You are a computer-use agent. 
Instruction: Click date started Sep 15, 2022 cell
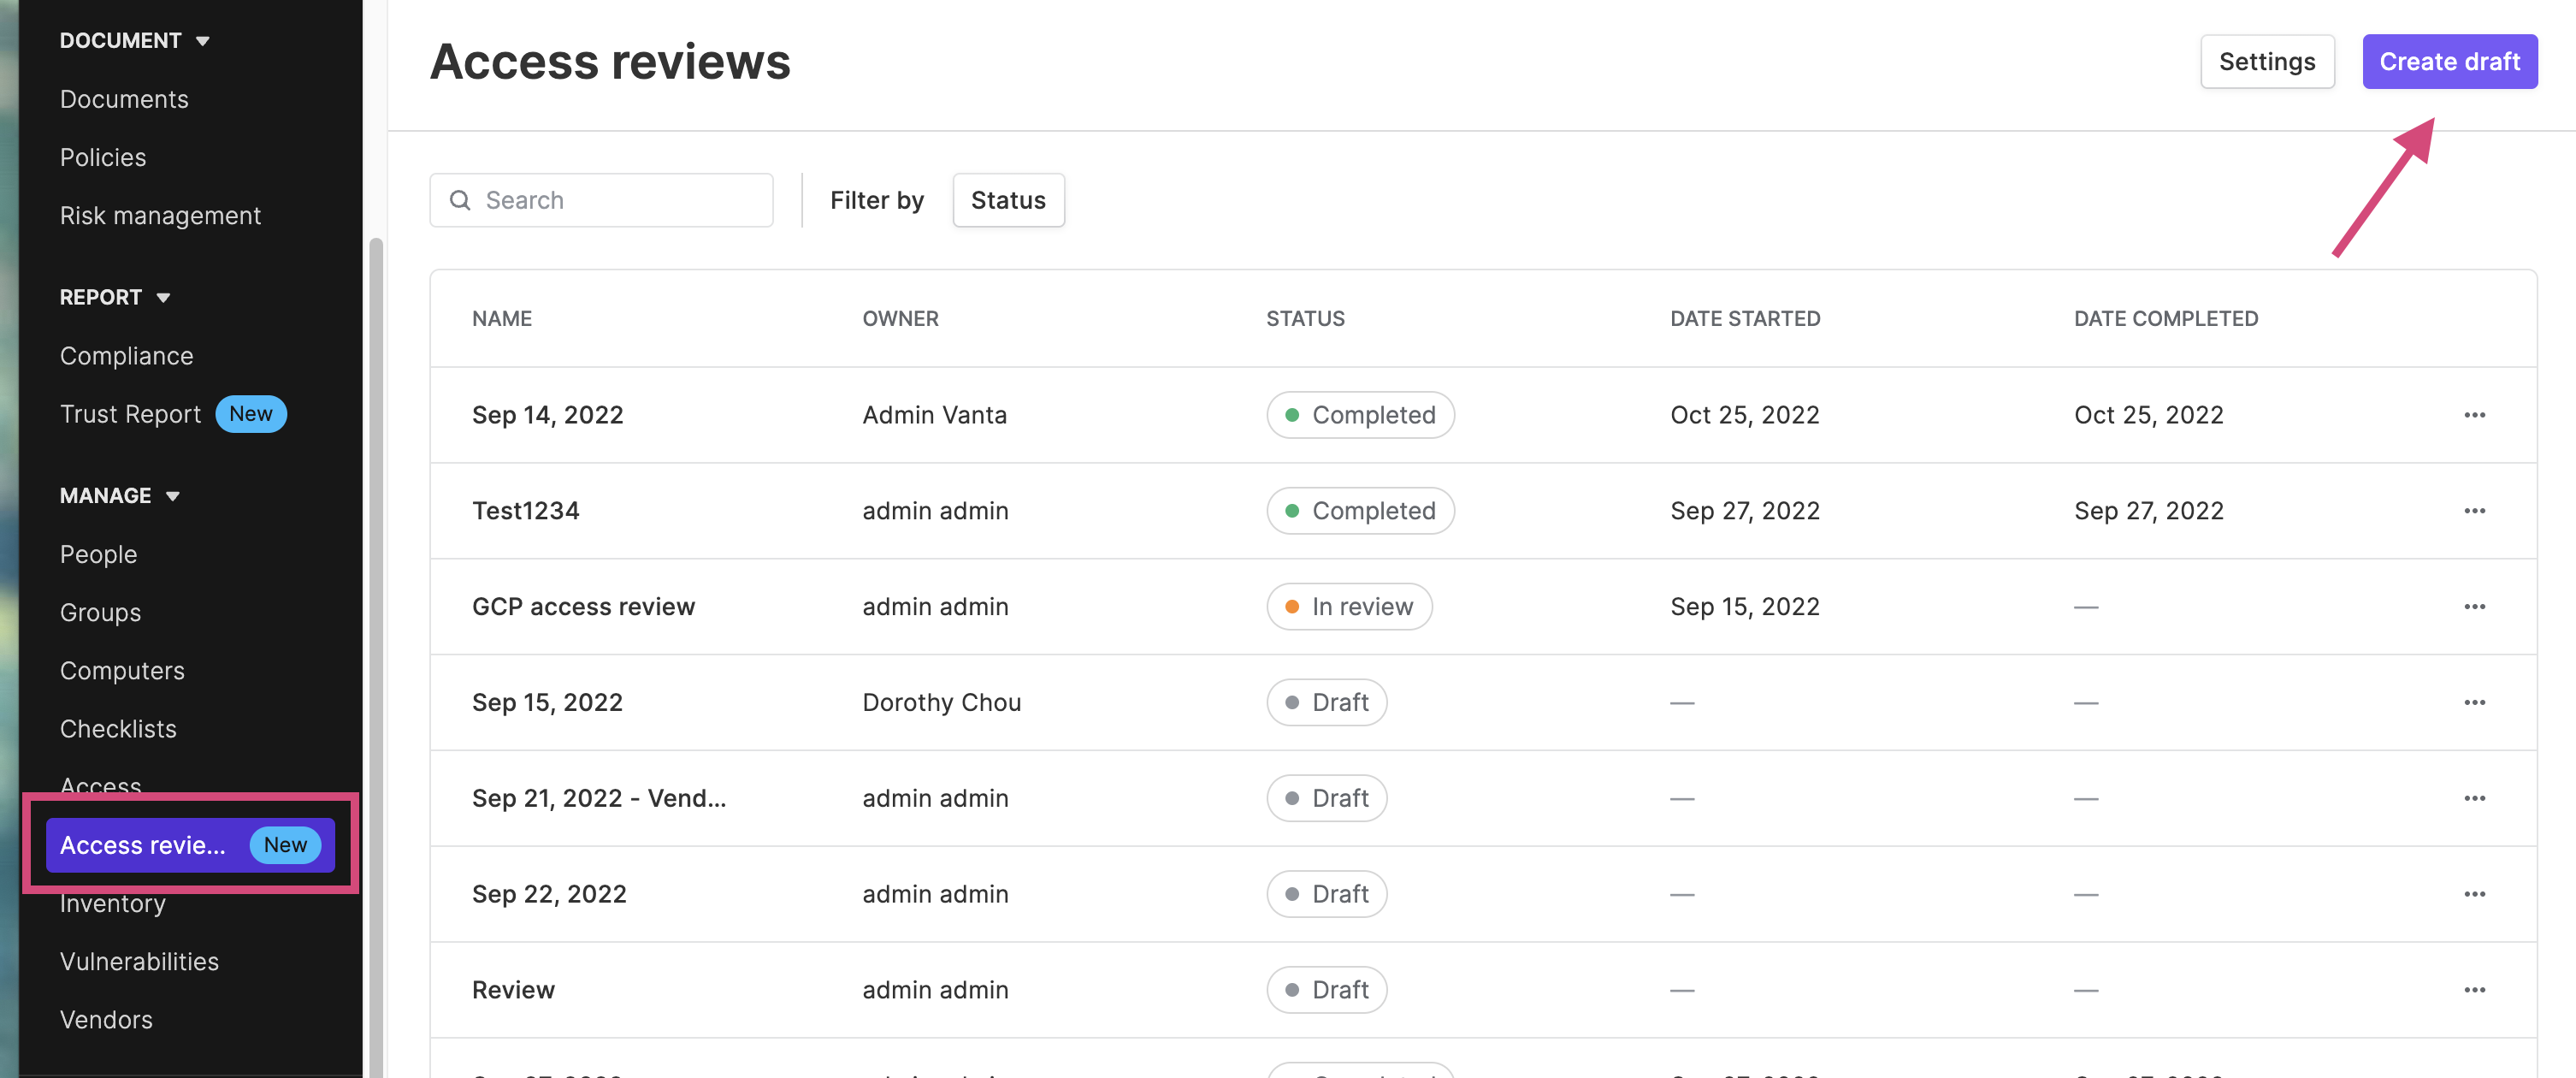tap(1745, 607)
